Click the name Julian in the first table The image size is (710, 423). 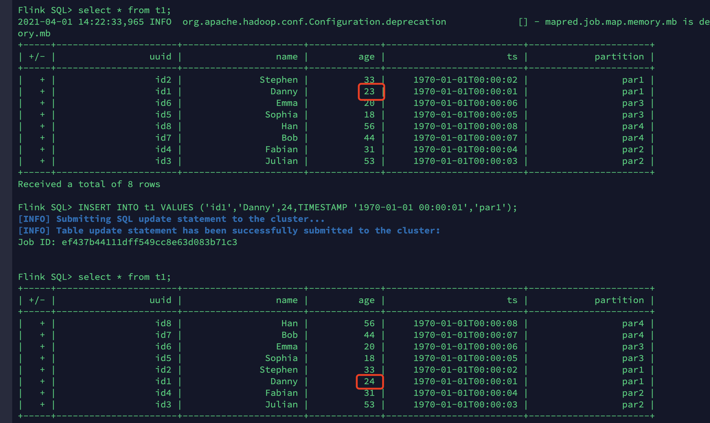[281, 161]
